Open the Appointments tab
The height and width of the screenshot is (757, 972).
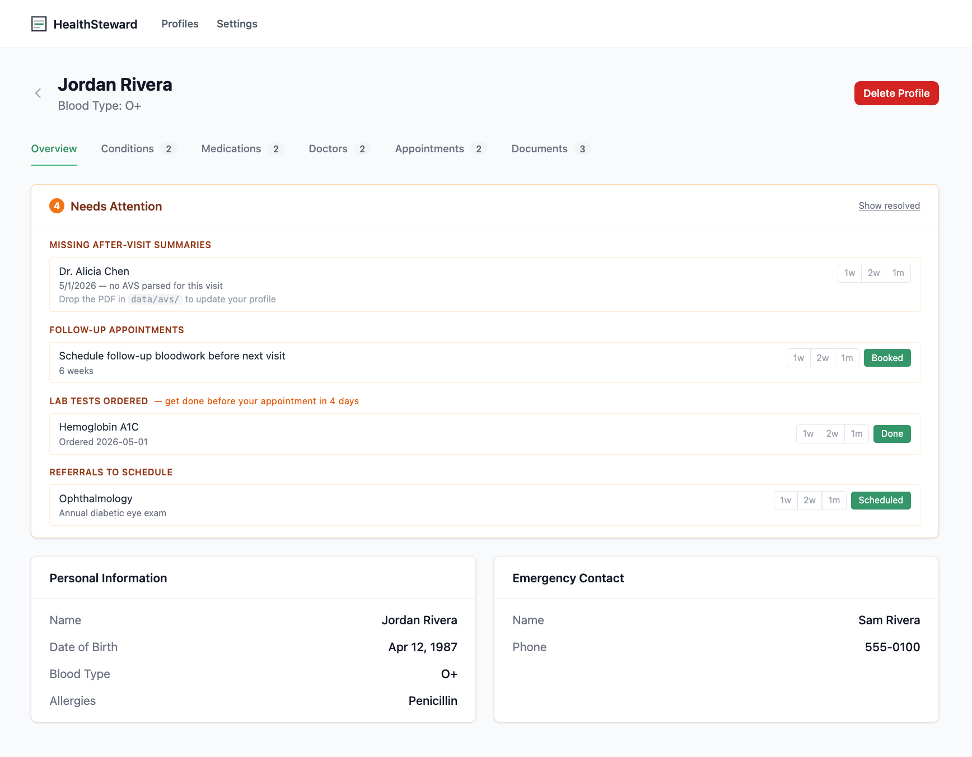point(441,149)
